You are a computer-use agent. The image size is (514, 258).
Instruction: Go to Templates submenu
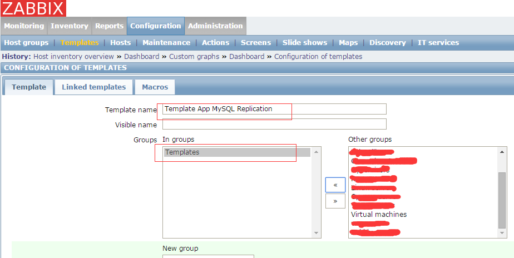80,43
